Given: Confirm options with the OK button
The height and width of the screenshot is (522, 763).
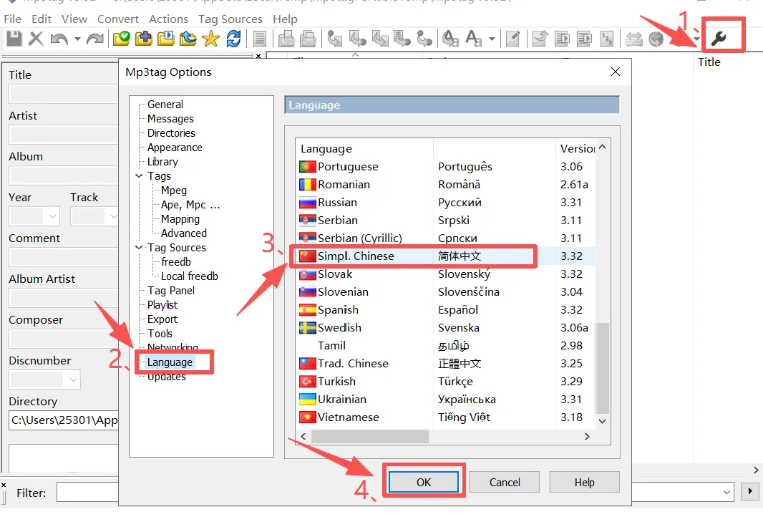Looking at the screenshot, I should (423, 482).
